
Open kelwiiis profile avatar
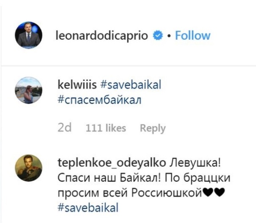pos(28,90)
